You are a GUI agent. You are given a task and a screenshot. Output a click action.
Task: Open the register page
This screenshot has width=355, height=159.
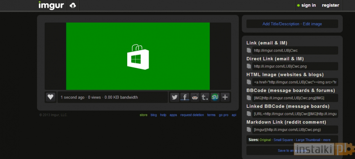[x=331, y=5]
